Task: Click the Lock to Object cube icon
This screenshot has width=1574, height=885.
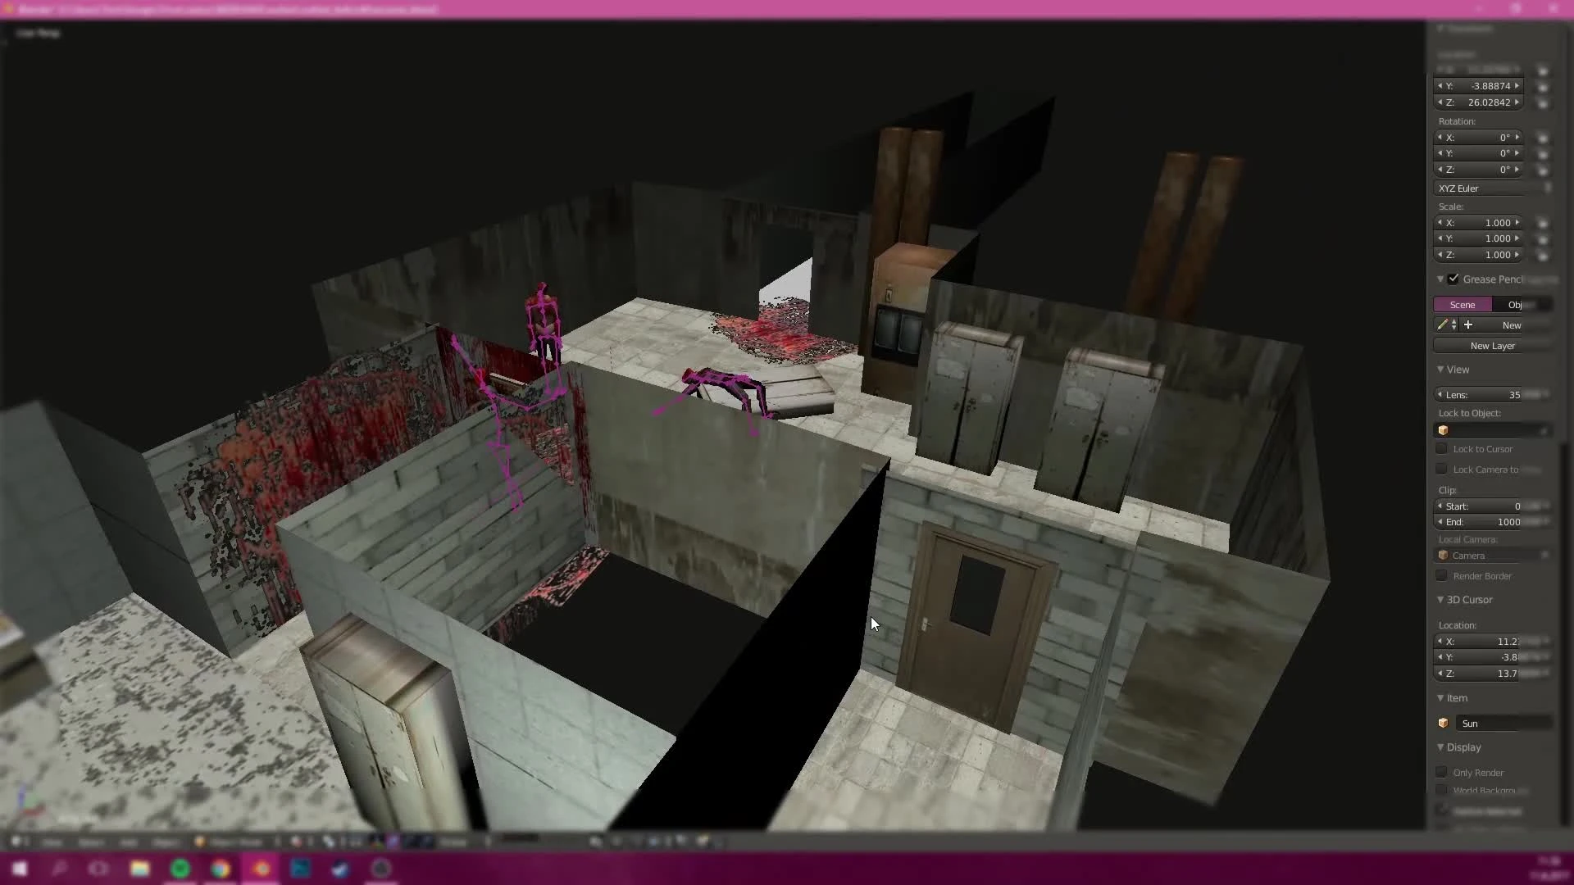Action: (1444, 430)
